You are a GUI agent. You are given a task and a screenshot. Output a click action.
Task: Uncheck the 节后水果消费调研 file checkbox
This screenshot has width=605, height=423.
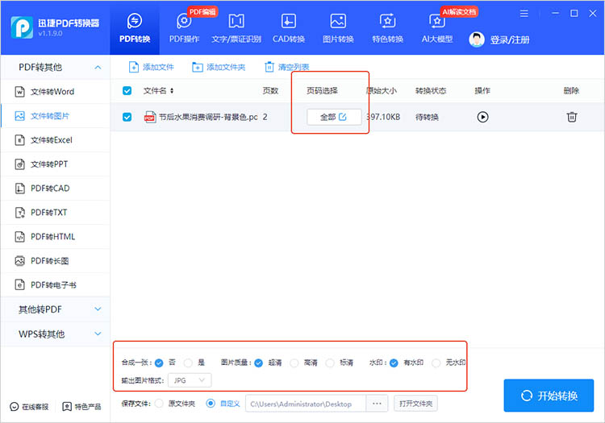[x=127, y=117]
